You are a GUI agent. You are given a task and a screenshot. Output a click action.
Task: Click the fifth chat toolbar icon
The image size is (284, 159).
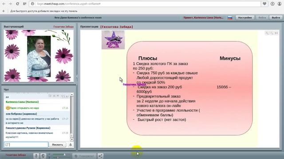(67, 96)
